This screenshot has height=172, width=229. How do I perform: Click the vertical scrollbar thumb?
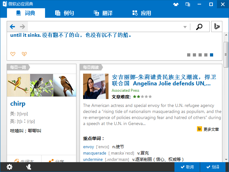226,55
